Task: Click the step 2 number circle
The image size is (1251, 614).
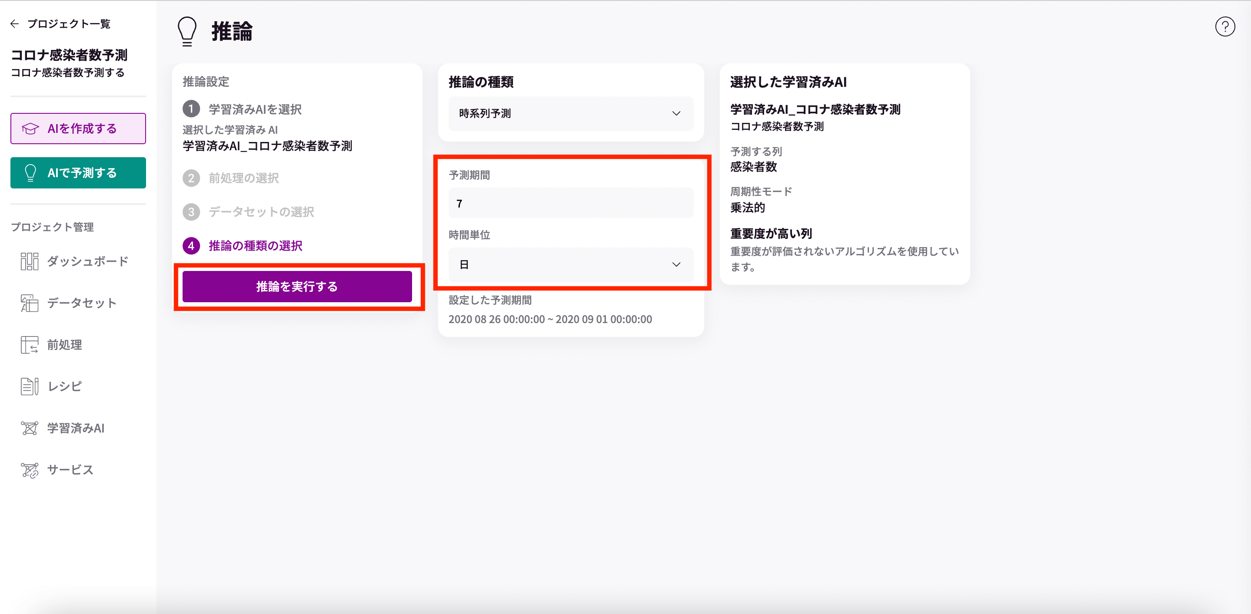Action: click(191, 178)
